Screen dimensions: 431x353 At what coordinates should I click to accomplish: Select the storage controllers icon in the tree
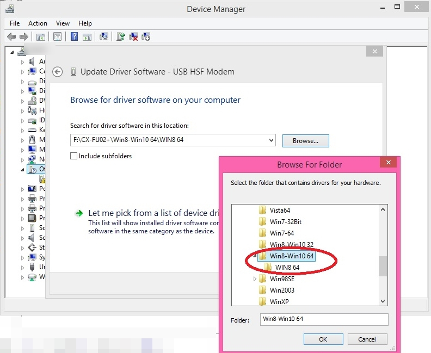(x=32, y=247)
